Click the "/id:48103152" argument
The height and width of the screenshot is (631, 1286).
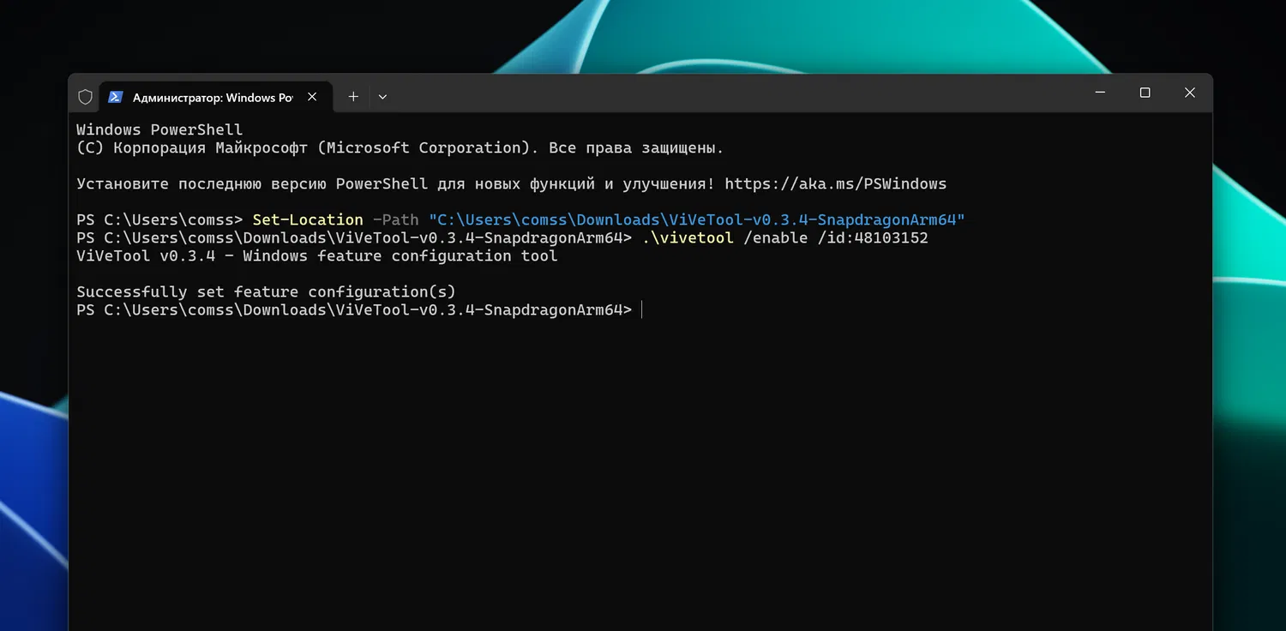coord(873,237)
